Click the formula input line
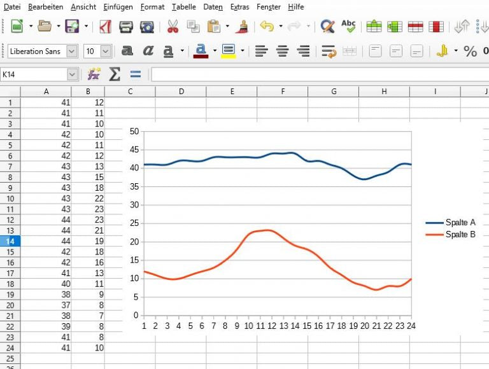Viewport: 489px width, 369px height. 320,74
